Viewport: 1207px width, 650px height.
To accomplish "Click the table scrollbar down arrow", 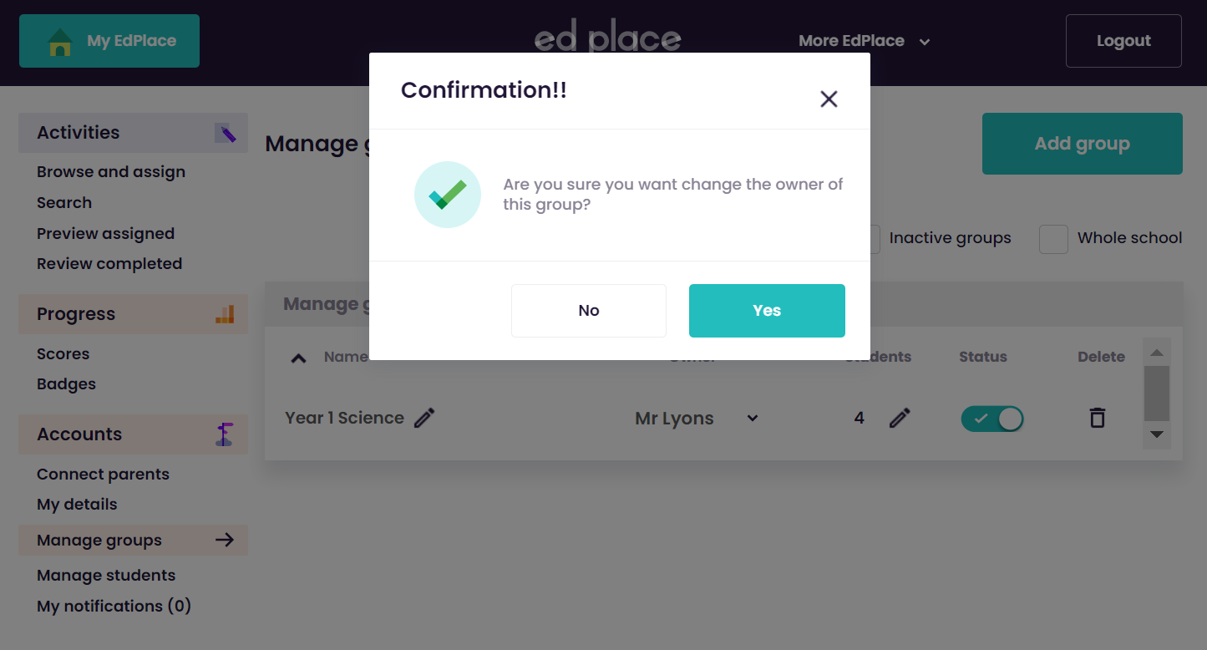I will coord(1157,434).
